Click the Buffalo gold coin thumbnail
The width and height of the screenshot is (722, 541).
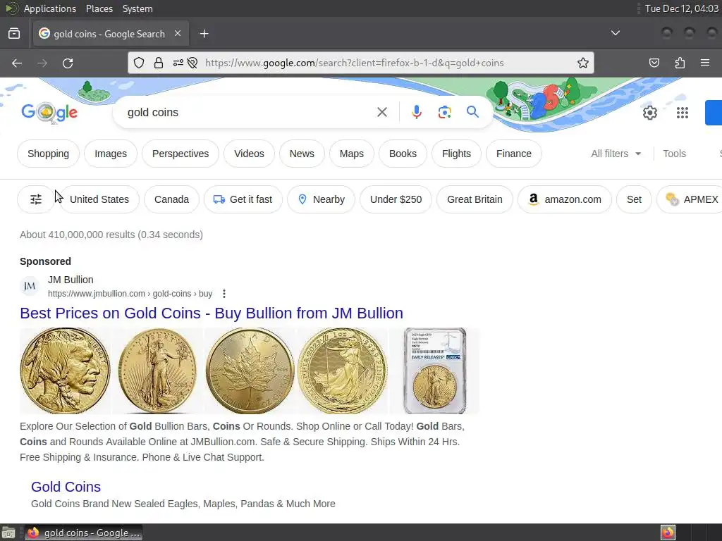66,371
